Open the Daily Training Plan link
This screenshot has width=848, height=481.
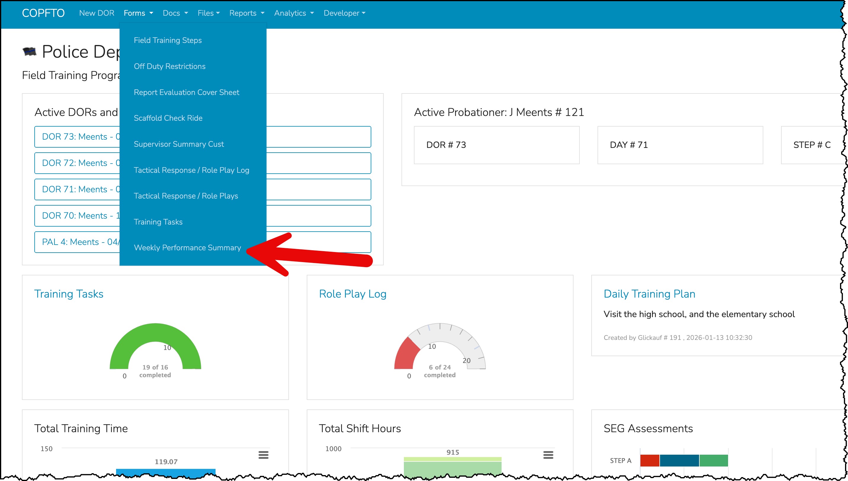649,294
